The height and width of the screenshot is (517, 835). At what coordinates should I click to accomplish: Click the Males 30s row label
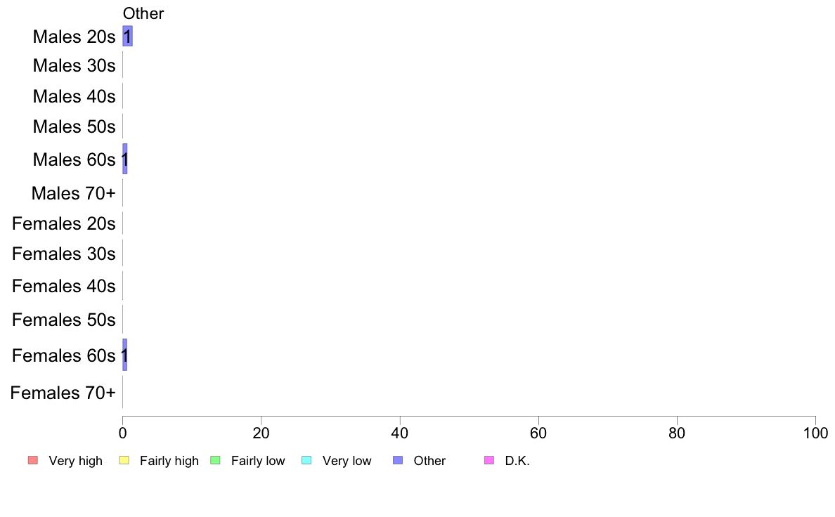[74, 65]
